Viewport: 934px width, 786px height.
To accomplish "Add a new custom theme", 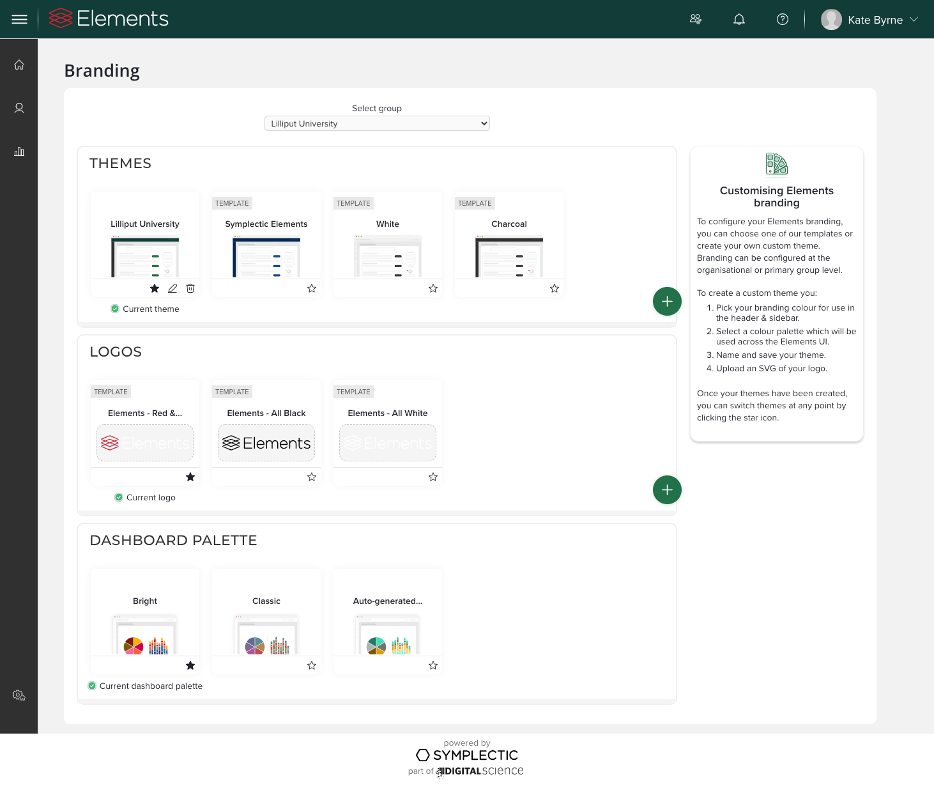I will (x=667, y=301).
